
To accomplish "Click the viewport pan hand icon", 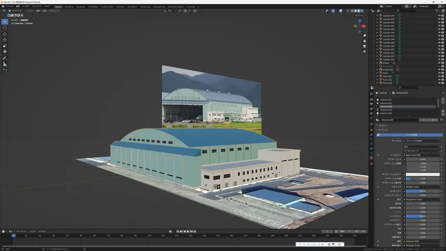I will pos(364,41).
